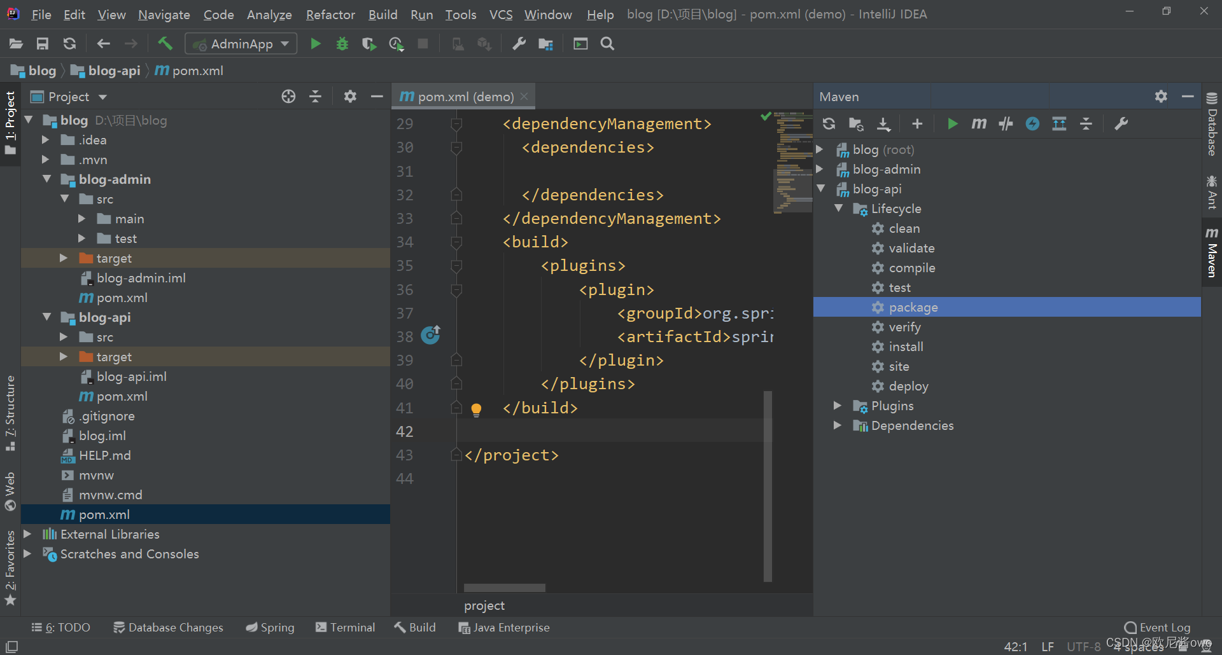Collapse all in Project panel toolbar
The image size is (1222, 655).
pos(315,96)
